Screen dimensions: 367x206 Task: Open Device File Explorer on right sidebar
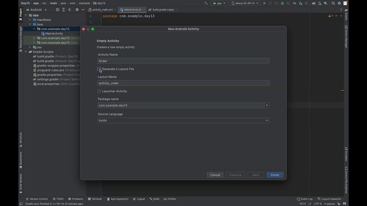click(346, 180)
